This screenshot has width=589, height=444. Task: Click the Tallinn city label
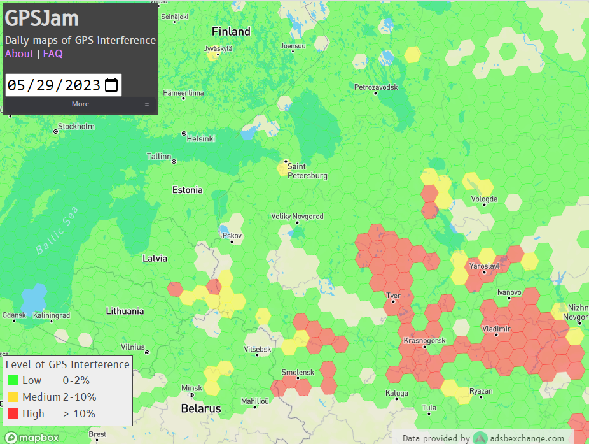click(158, 156)
